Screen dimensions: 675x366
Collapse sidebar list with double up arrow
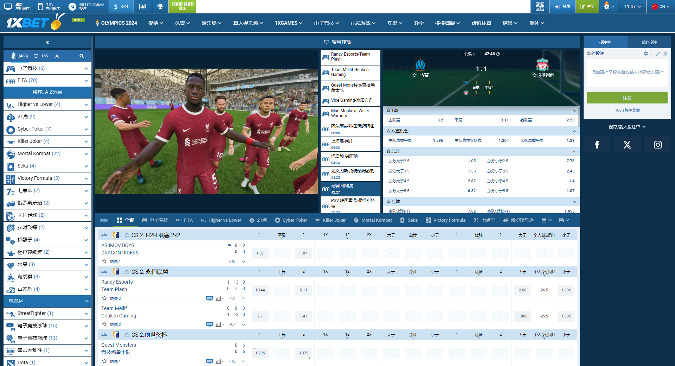57,56
